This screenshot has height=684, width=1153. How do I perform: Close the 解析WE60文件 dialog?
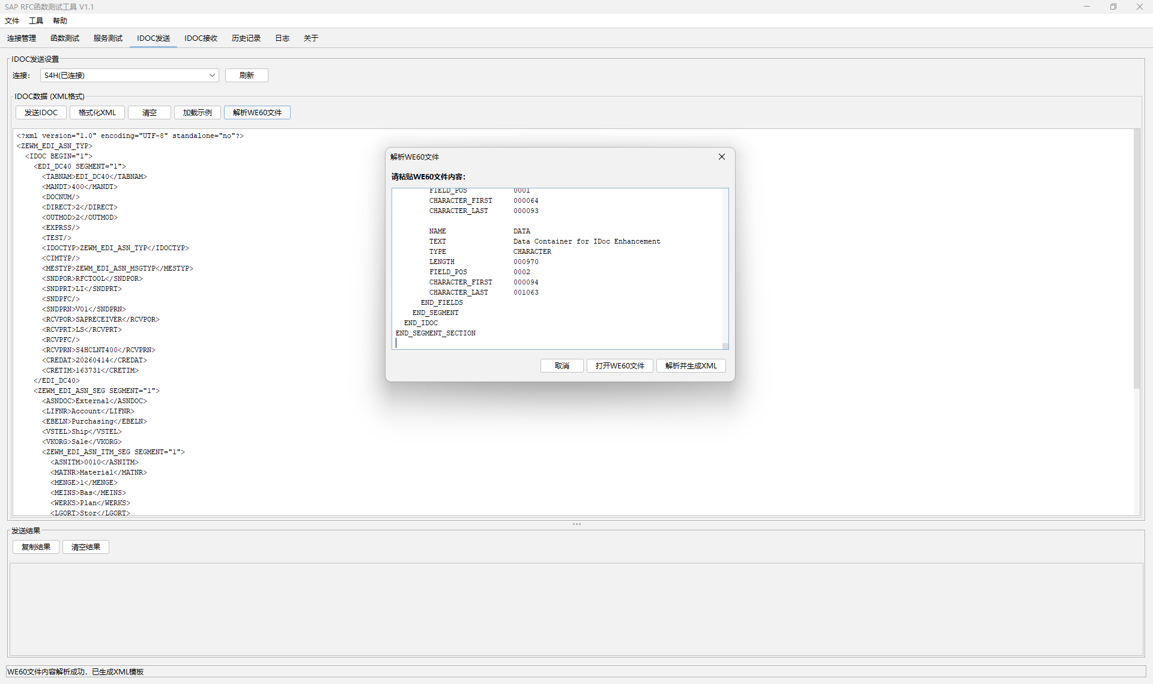pyautogui.click(x=721, y=157)
